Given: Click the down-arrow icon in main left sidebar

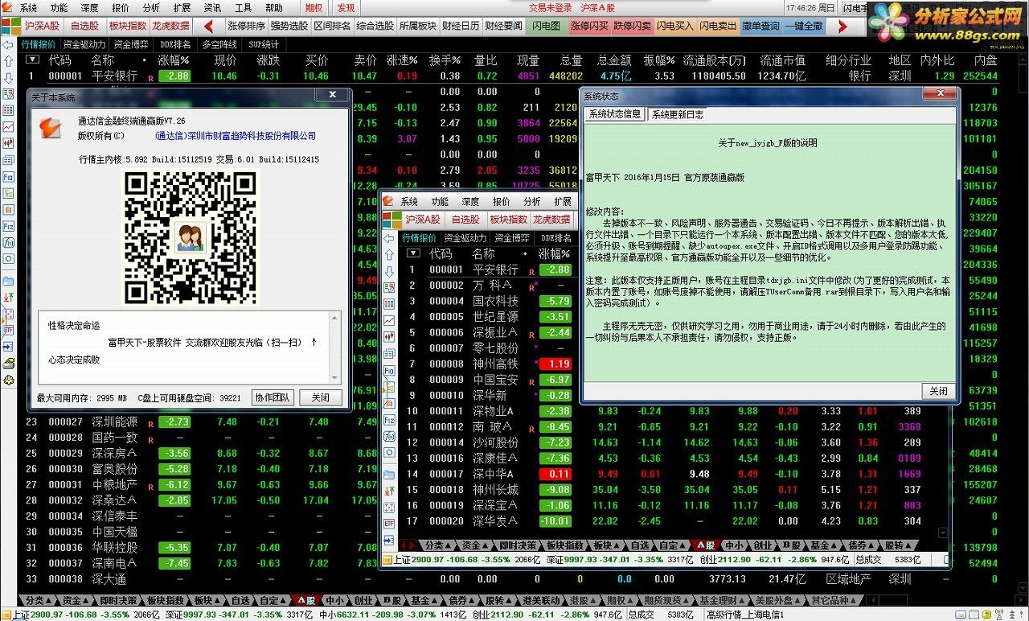Looking at the screenshot, I should pos(8,77).
